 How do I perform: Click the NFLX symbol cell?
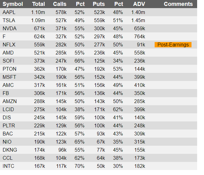pos(9,45)
